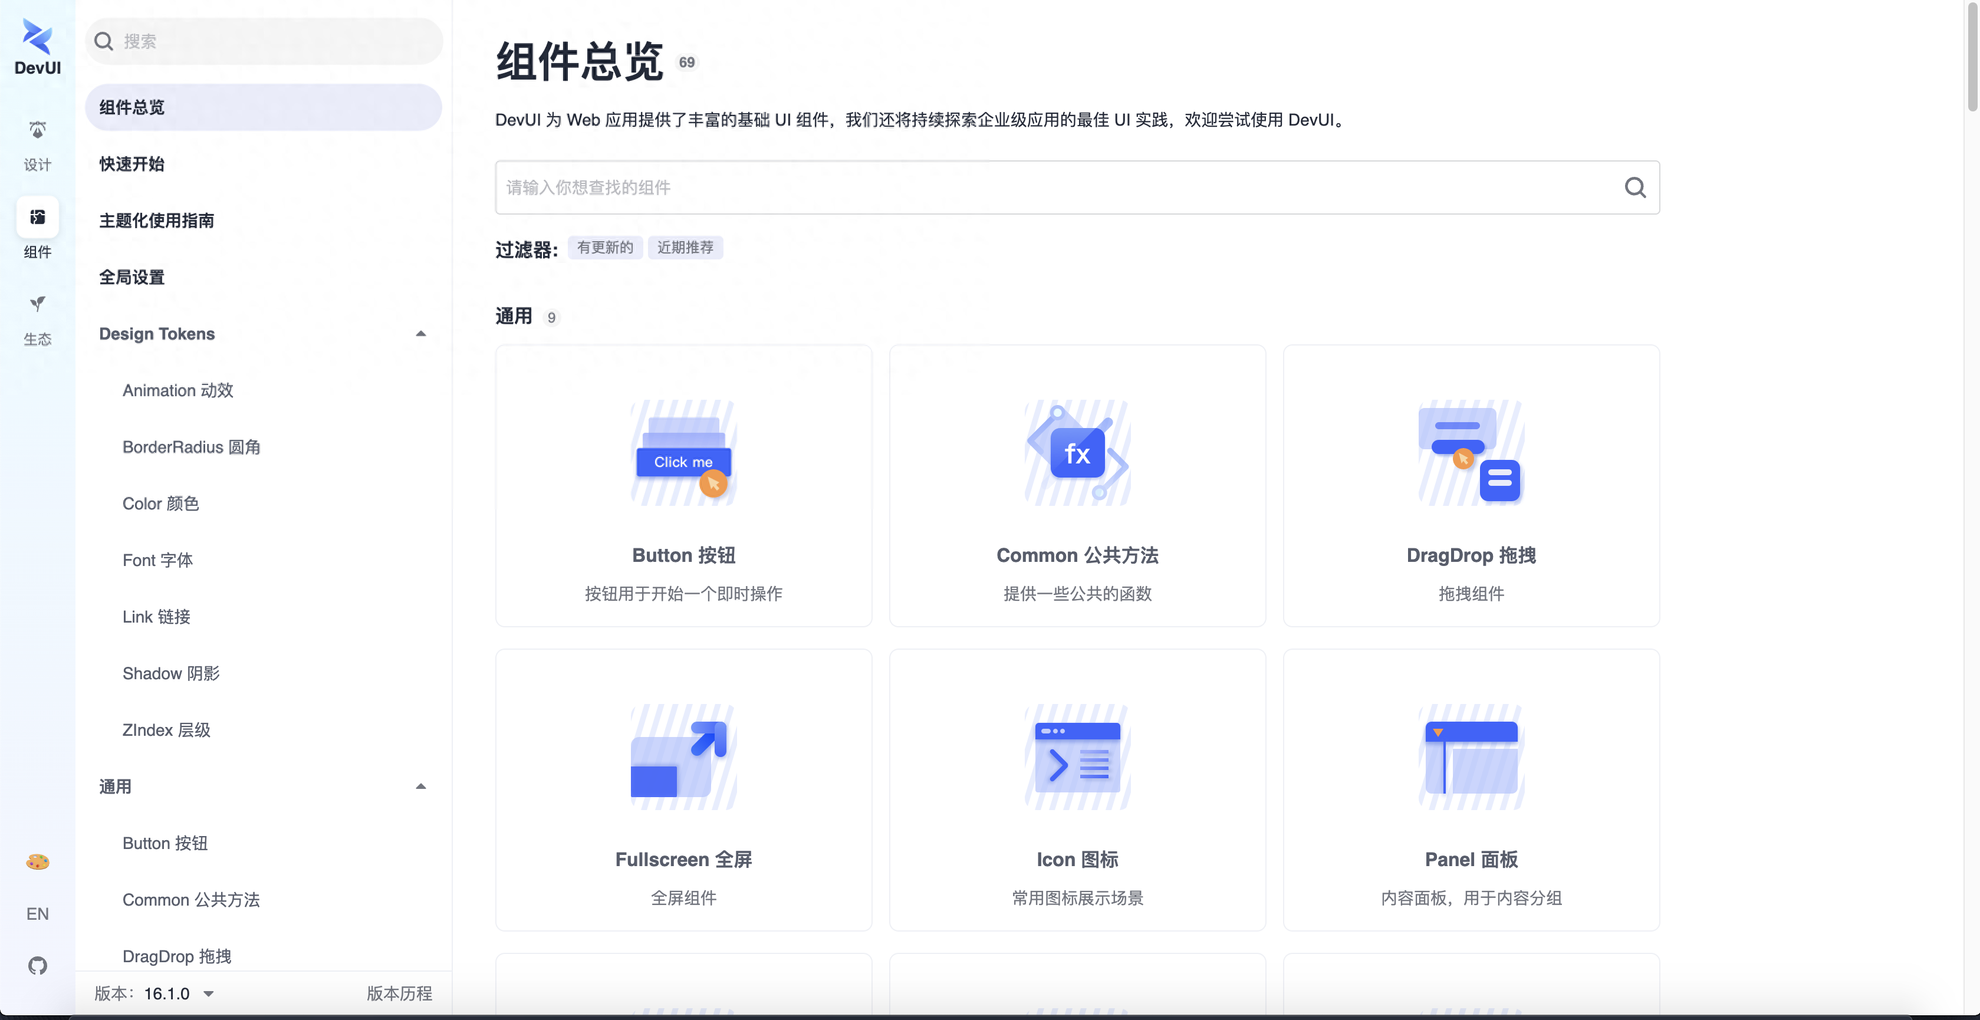Click the 69 component count badge
Screen dimensions: 1980x1020
point(686,63)
